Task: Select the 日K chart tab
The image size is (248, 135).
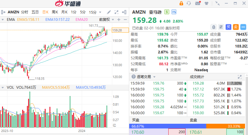Action: coord(45,12)
